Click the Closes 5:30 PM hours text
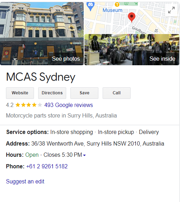This screenshot has height=202, width=180. click(63, 155)
